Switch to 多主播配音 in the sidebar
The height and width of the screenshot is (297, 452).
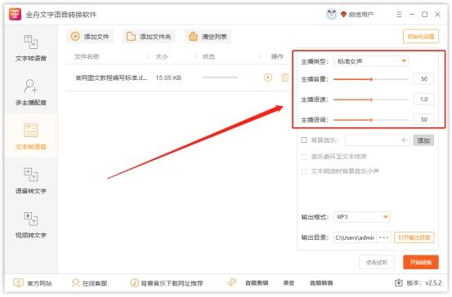click(x=31, y=92)
